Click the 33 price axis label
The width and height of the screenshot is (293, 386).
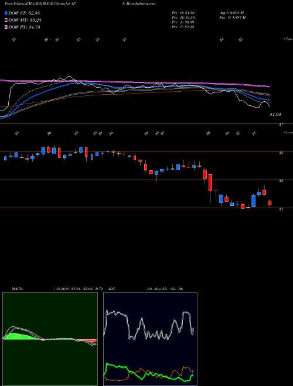point(281,181)
